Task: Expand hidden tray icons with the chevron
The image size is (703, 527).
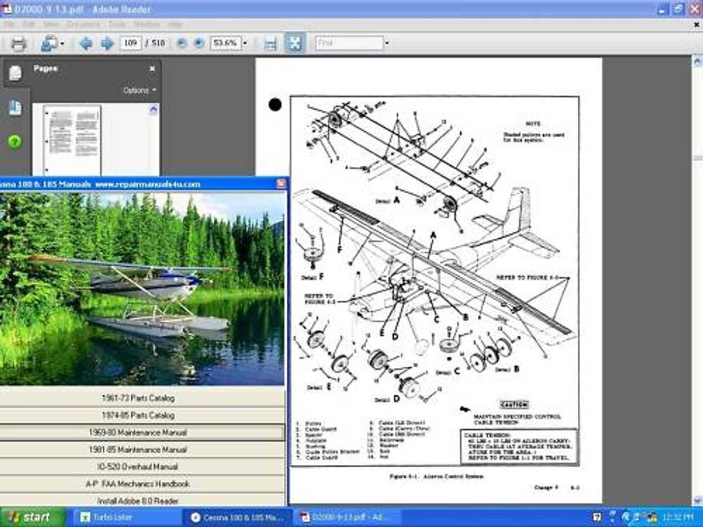Action: 626,517
